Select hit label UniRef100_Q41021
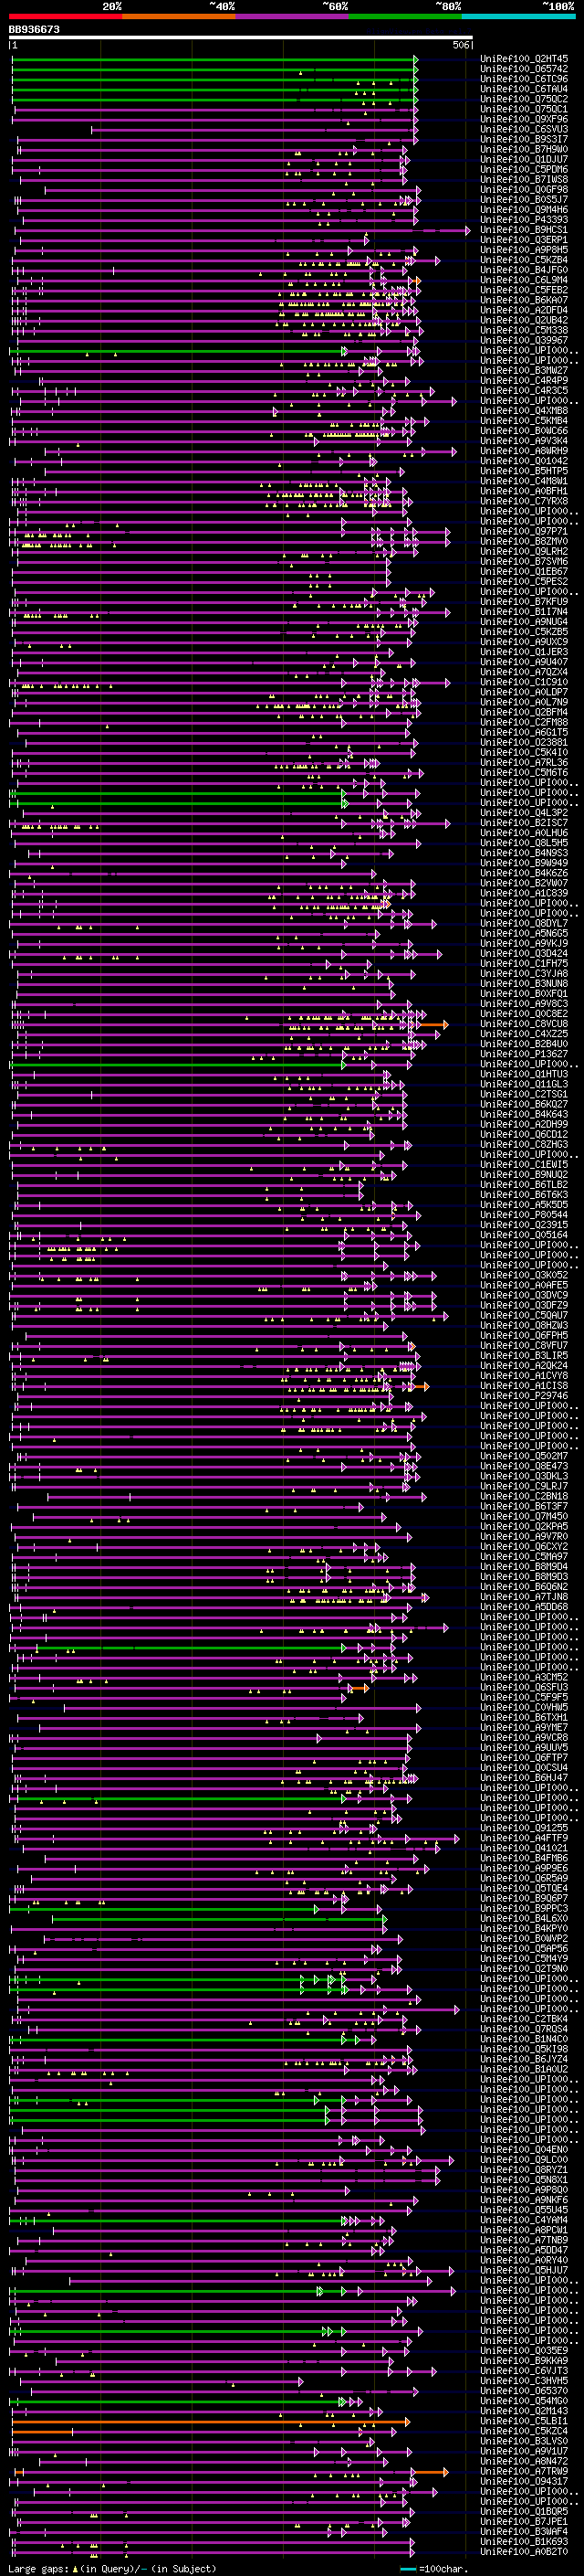584x2576 pixels. click(524, 1848)
